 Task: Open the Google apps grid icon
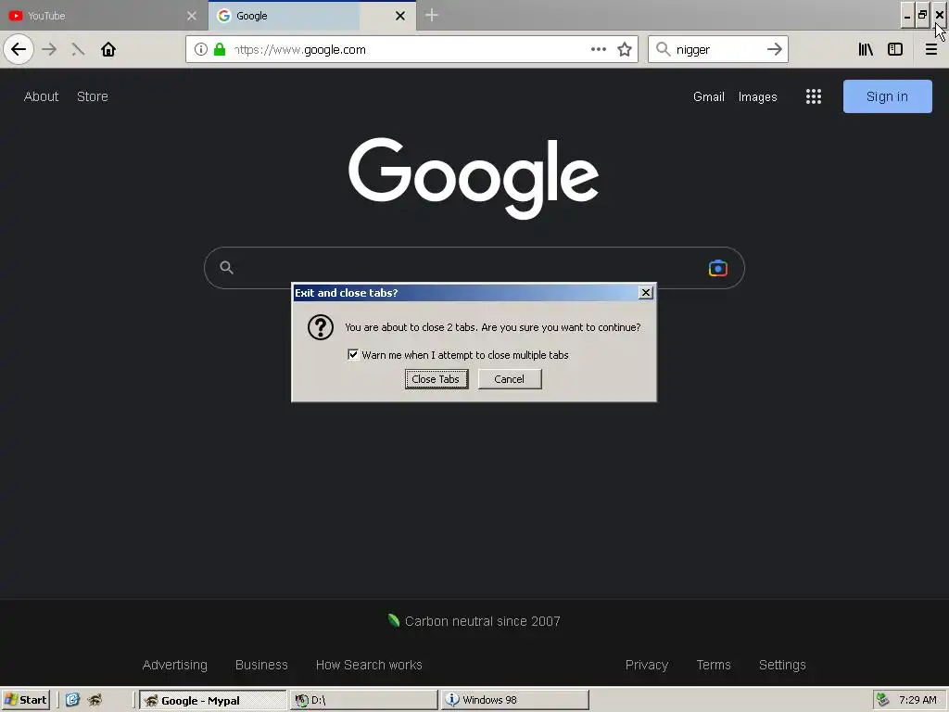tap(814, 96)
